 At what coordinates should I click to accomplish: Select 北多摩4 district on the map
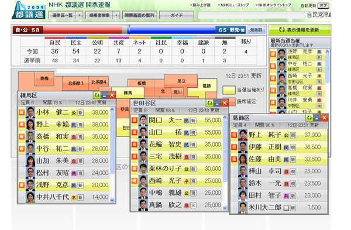pyautogui.click(x=99, y=82)
